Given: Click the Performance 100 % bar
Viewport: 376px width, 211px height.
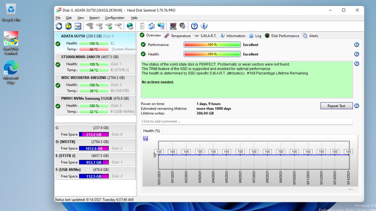Looking at the screenshot, I should click(x=212, y=45).
